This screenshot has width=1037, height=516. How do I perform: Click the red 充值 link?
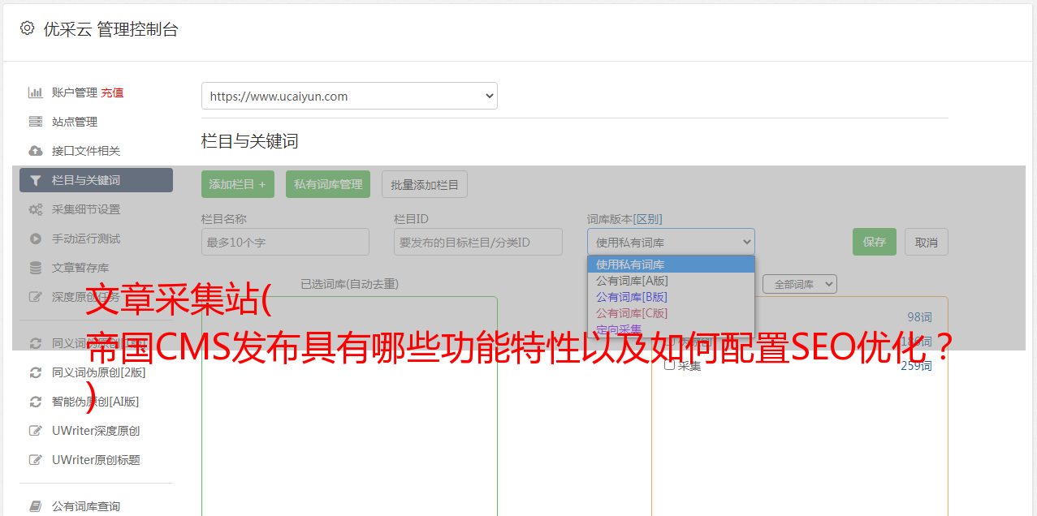[112, 92]
